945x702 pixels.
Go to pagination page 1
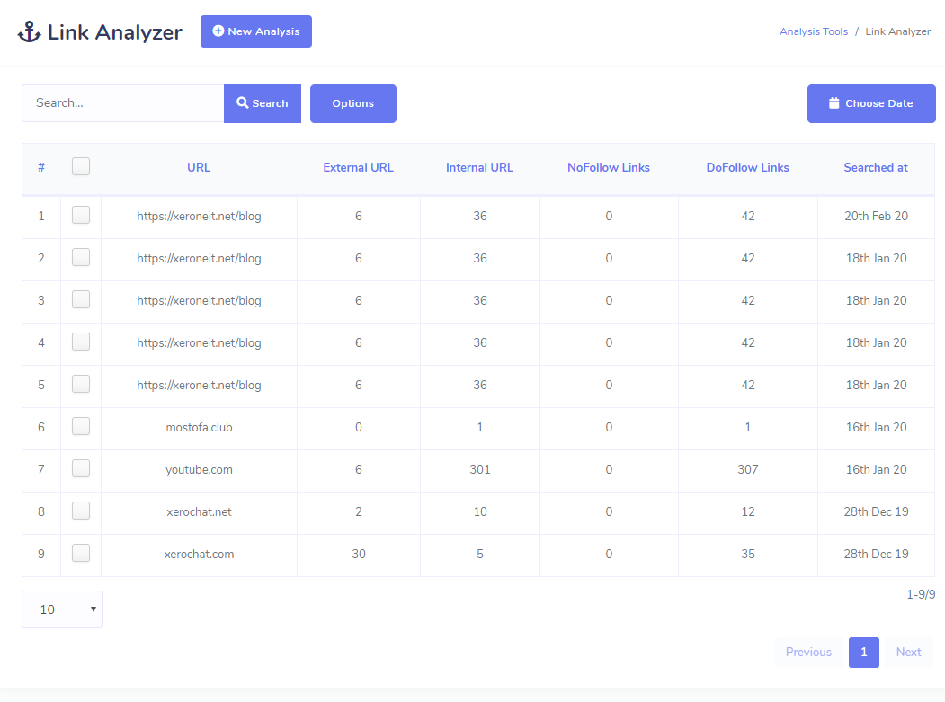coord(863,652)
